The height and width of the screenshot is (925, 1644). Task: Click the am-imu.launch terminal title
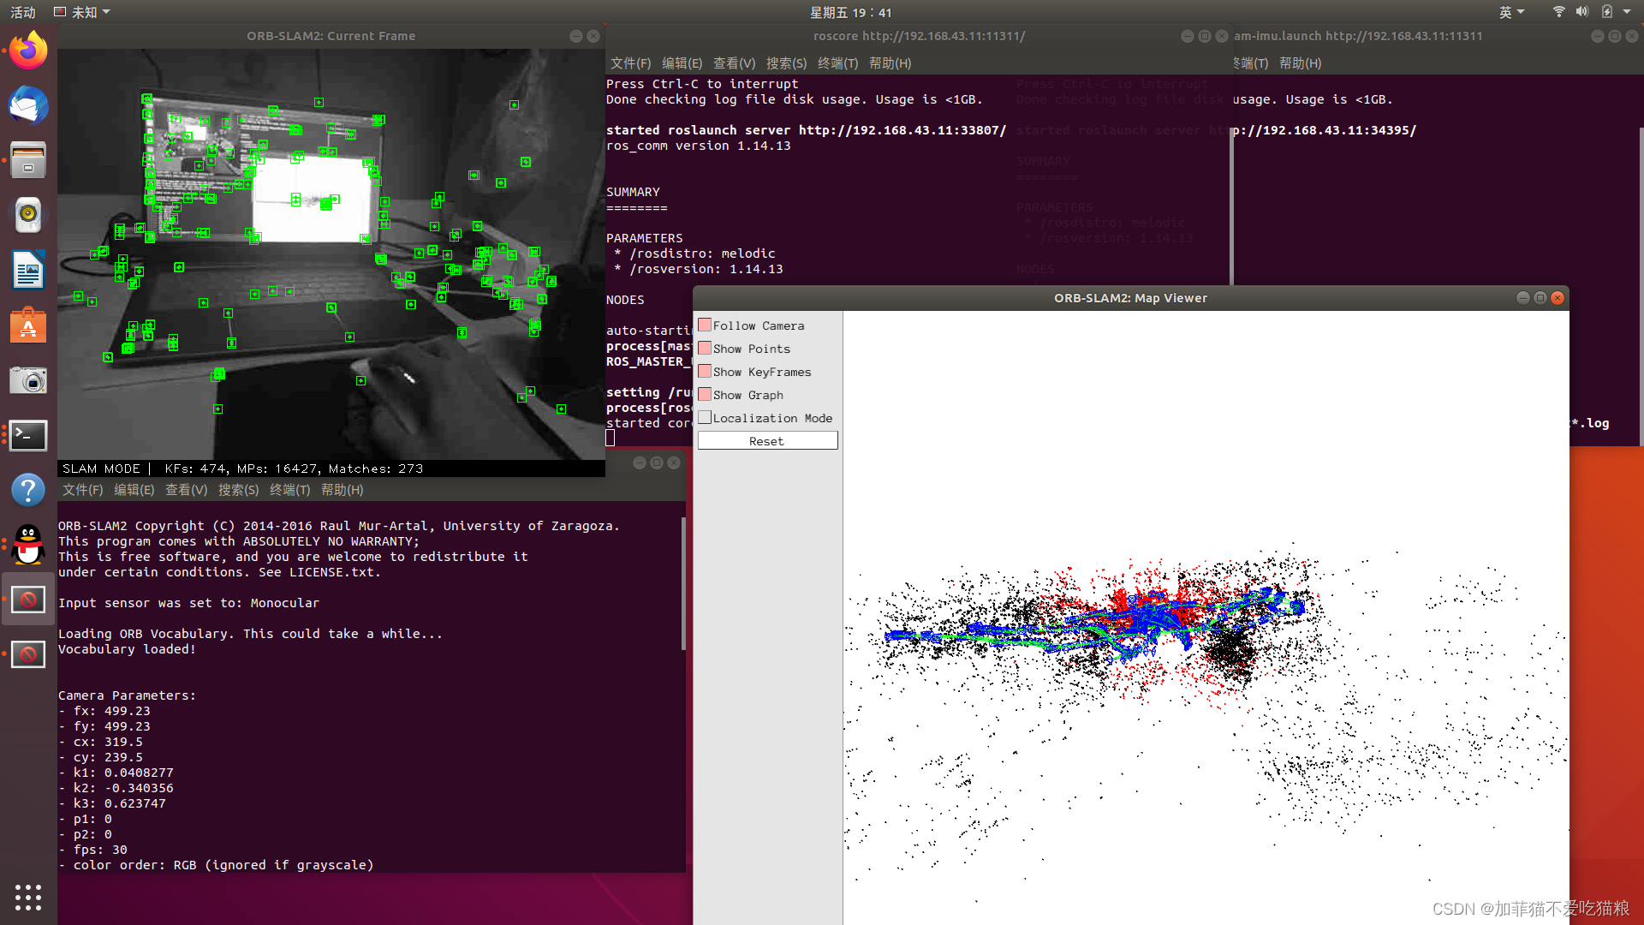pos(1358,36)
